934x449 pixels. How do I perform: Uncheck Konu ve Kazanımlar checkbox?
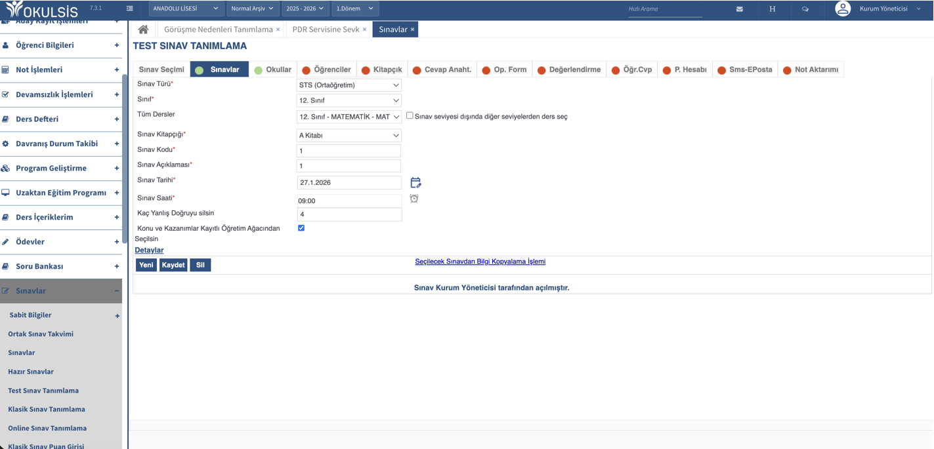point(301,228)
